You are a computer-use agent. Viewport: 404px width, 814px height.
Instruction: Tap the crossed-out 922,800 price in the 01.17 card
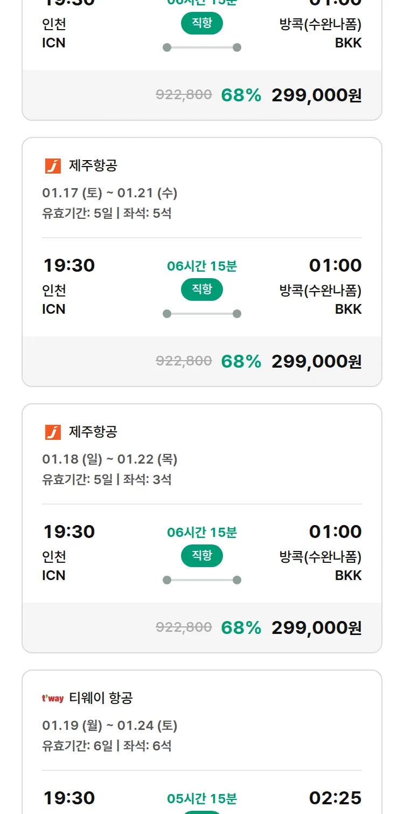(184, 361)
